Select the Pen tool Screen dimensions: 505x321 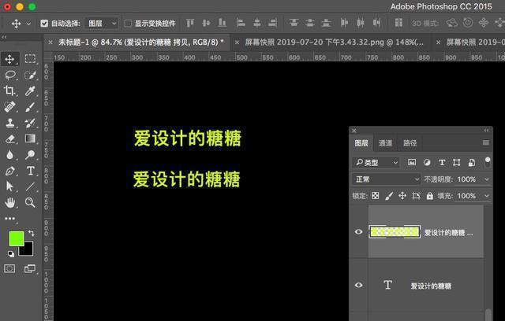coord(9,171)
